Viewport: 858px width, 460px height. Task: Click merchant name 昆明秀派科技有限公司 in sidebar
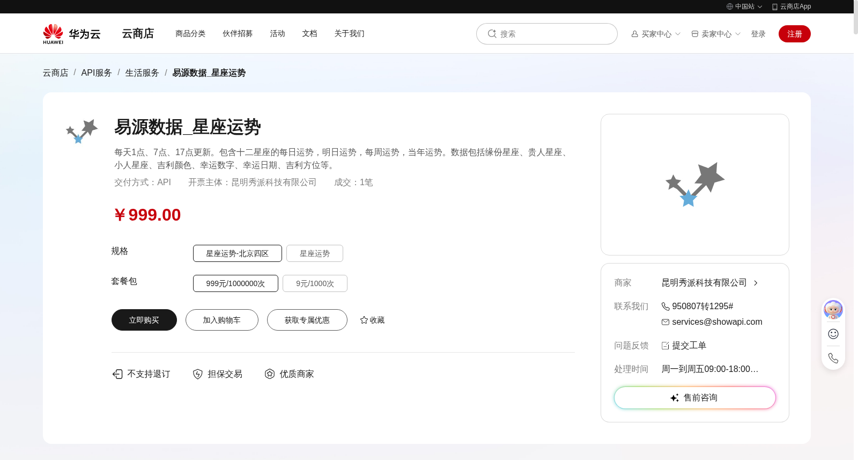click(x=704, y=283)
